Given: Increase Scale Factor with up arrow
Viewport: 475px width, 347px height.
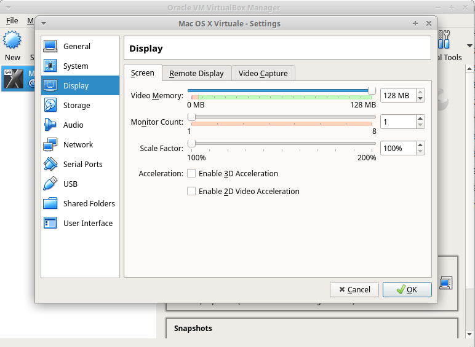Looking at the screenshot, I should [420, 145].
